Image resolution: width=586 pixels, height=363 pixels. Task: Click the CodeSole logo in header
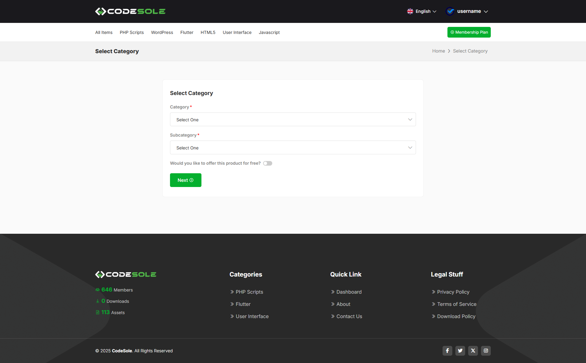[130, 11]
